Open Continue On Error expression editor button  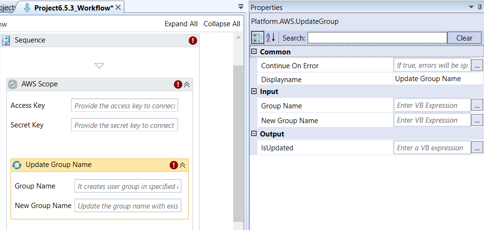point(477,65)
